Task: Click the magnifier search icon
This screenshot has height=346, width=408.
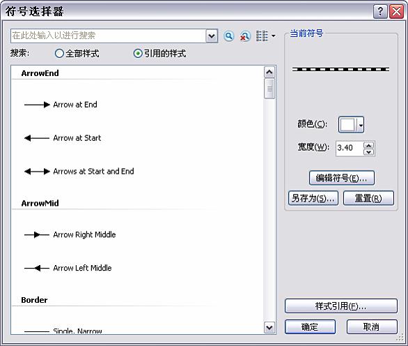Action: [229, 36]
